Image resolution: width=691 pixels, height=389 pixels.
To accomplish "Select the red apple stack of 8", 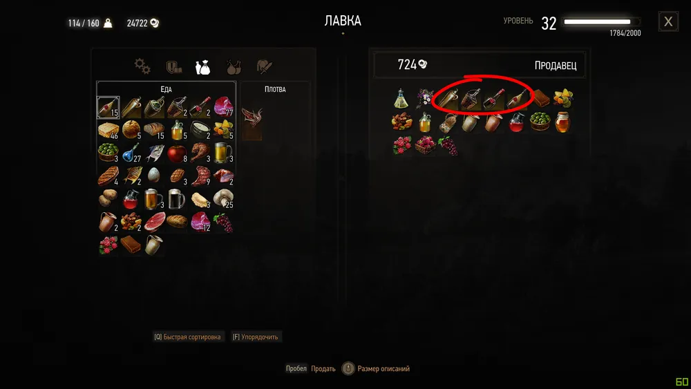I will 177,153.
